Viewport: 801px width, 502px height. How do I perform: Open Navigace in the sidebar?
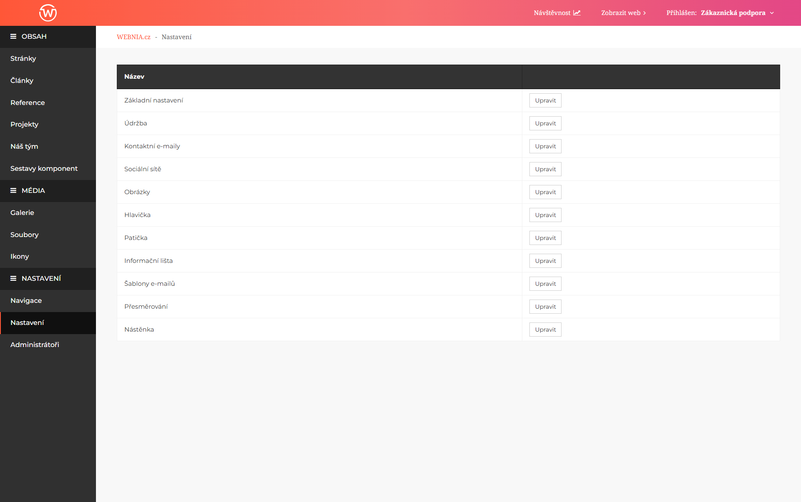coord(48,301)
